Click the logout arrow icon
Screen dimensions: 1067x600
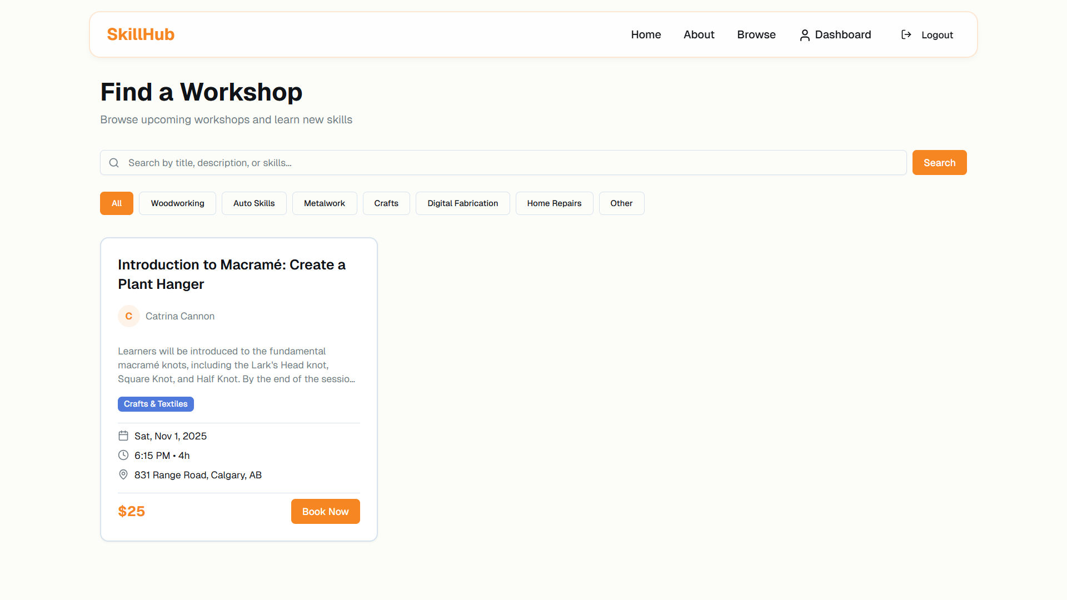(x=906, y=35)
